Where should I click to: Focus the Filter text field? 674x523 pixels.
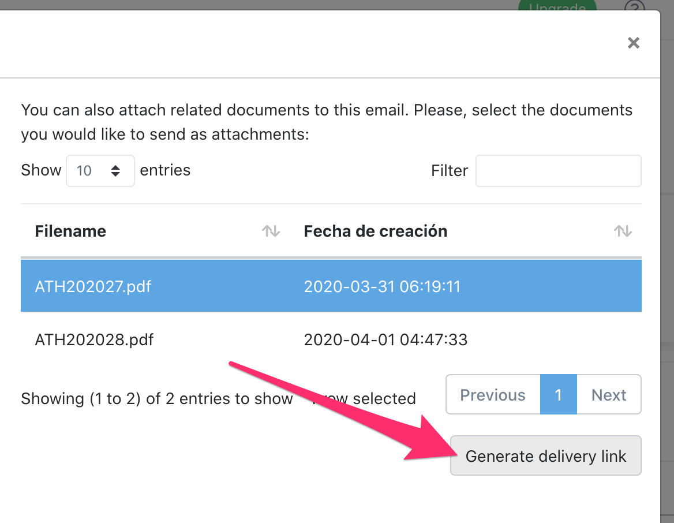(x=558, y=171)
